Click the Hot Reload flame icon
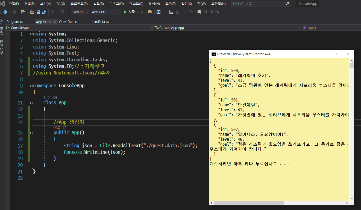This screenshot has width=361, height=210. coord(142,12)
